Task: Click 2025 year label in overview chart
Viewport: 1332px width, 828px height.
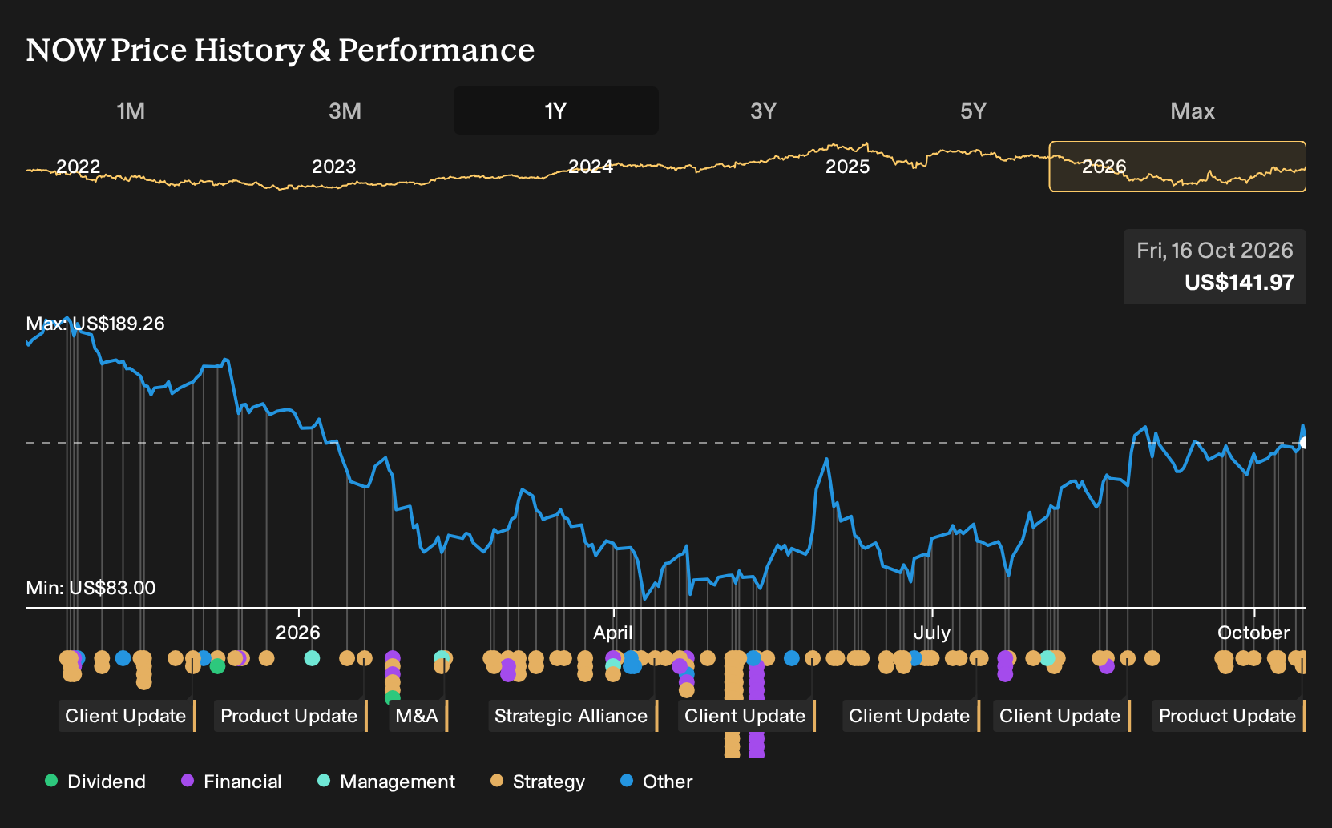Action: [x=847, y=167]
